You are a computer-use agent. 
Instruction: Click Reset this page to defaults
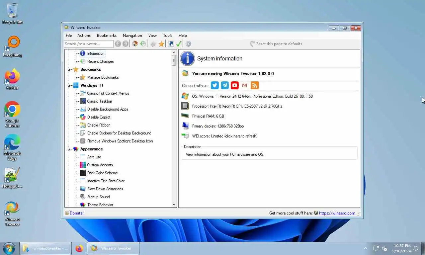[276, 44]
